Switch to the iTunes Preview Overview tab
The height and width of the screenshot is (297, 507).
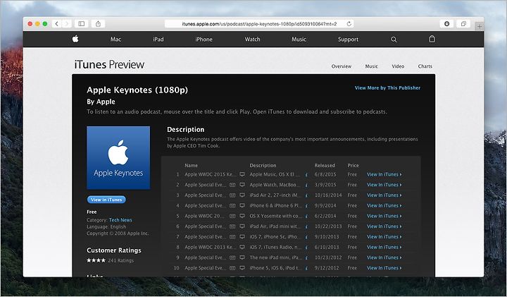pos(341,66)
